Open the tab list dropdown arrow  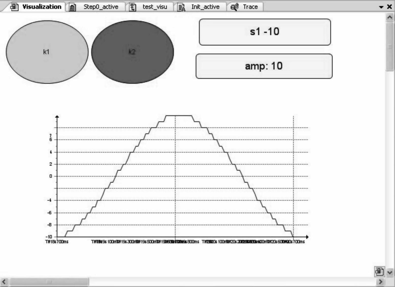381,7
